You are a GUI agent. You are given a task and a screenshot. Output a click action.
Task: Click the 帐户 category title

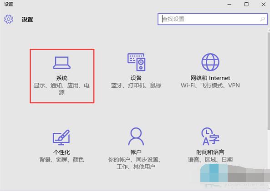136,152
